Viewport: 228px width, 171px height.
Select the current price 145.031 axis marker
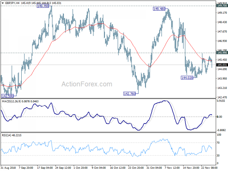[x=222, y=65]
